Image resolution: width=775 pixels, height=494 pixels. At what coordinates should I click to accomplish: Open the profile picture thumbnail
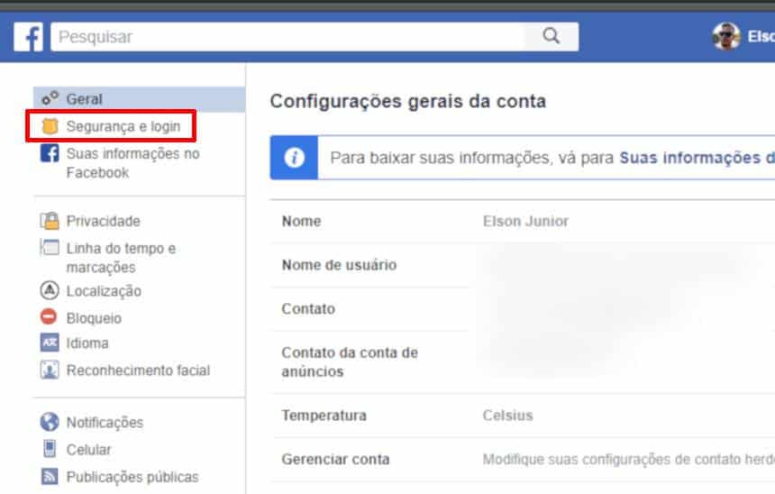point(726,36)
